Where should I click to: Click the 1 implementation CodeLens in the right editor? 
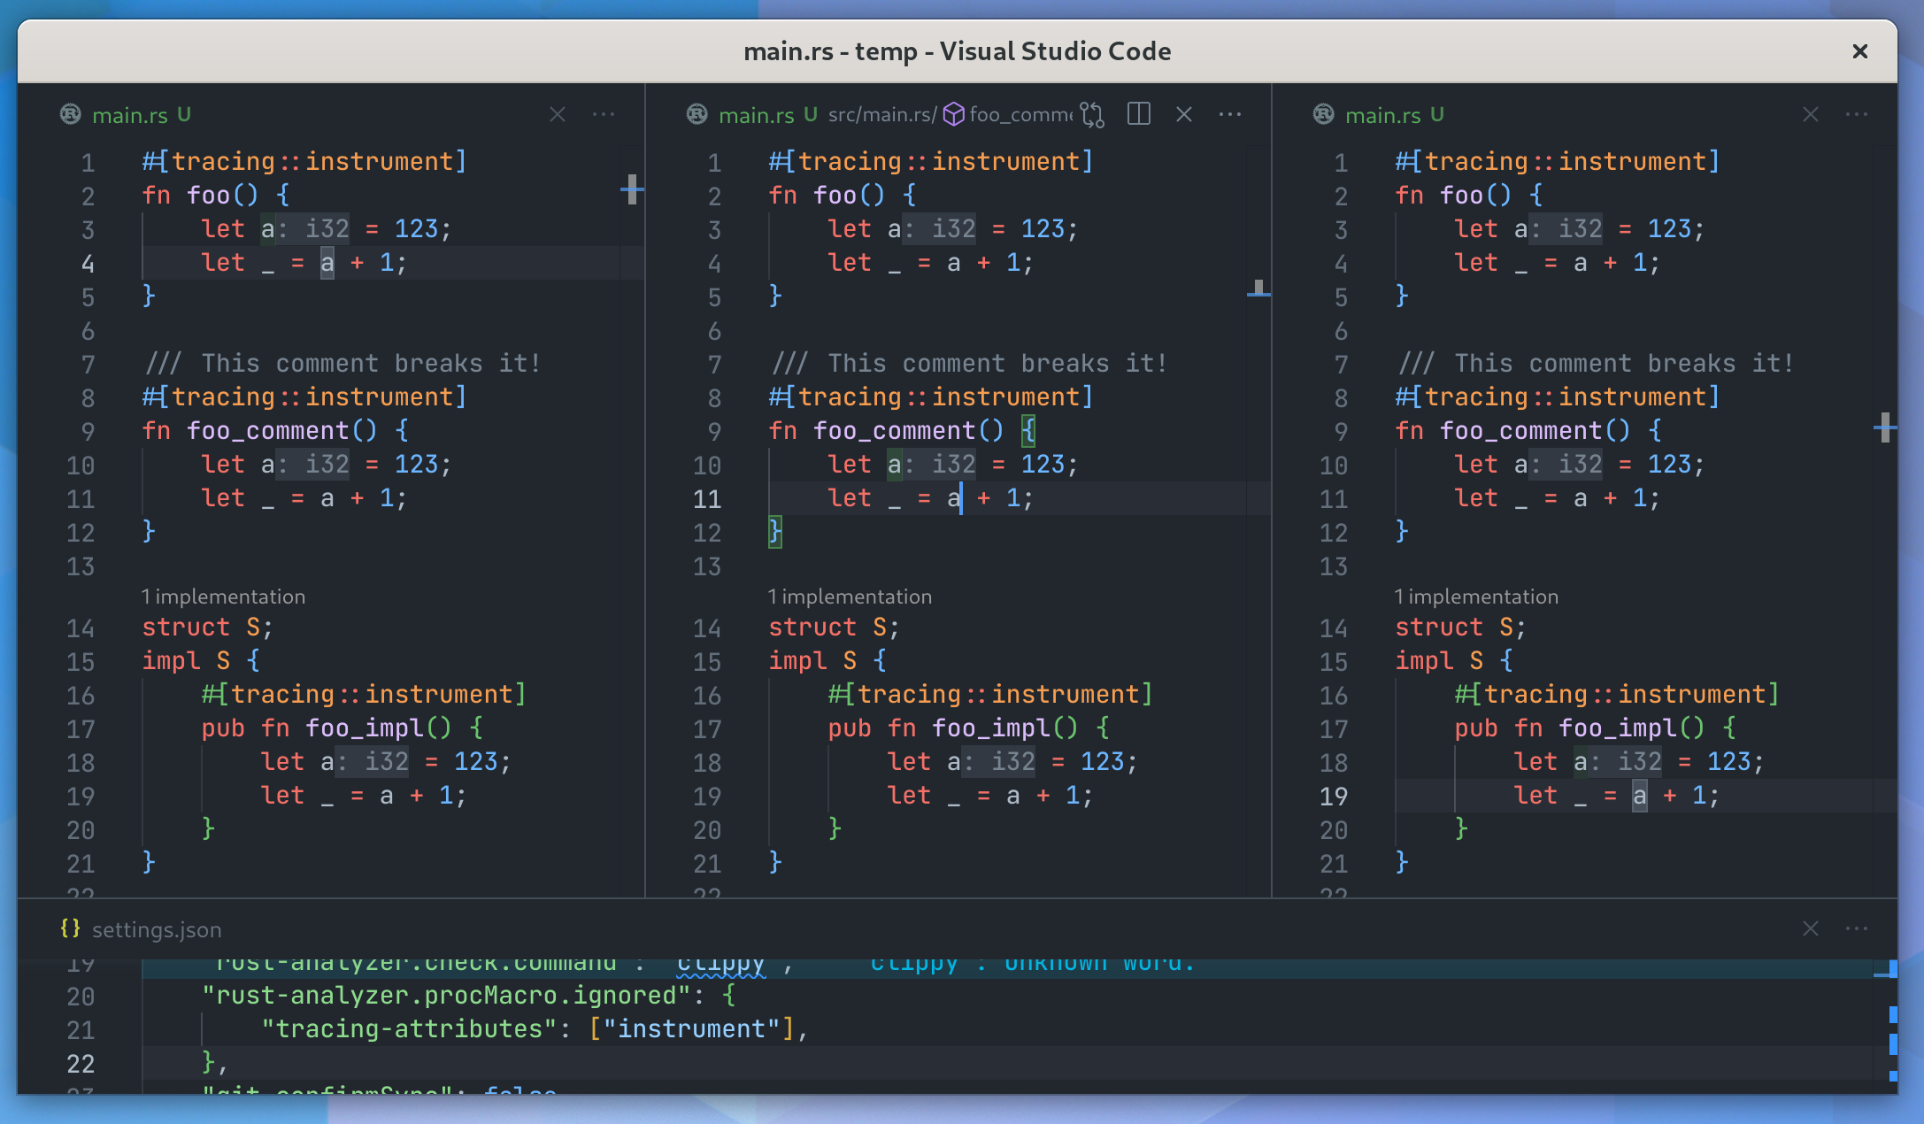click(1476, 596)
